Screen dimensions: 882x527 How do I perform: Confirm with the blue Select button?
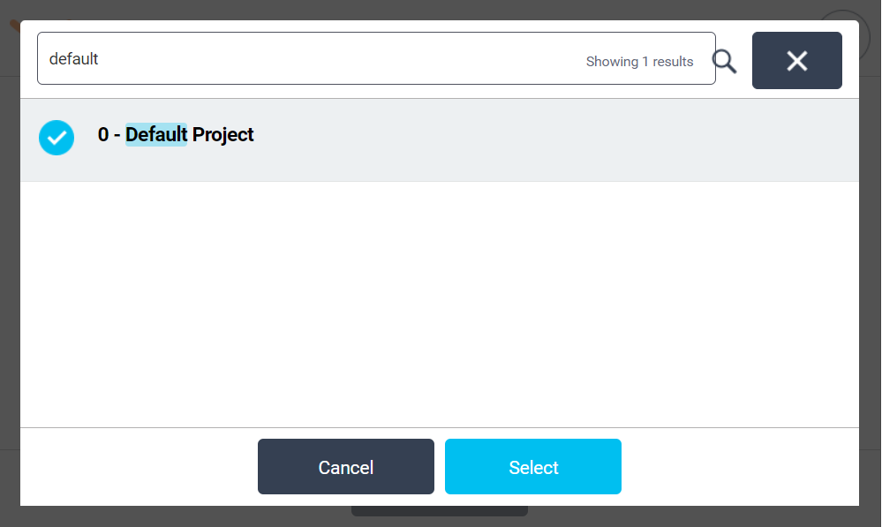pos(532,467)
